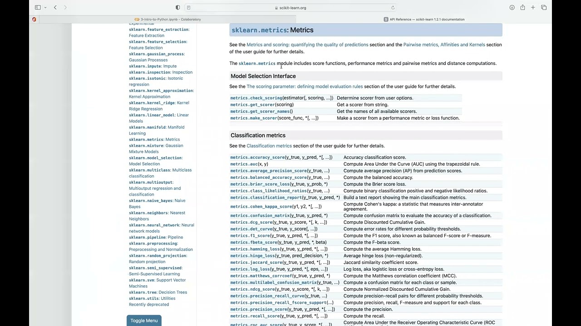
Task: Open metrics.hamming_loss function link
Action: (255, 249)
